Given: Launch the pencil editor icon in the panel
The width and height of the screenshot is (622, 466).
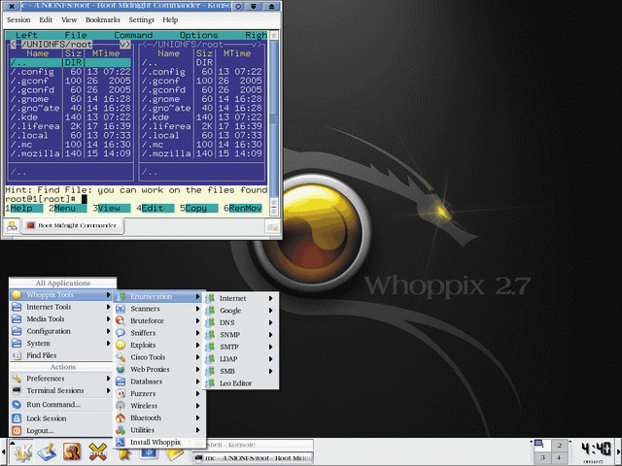Looking at the screenshot, I should coord(47,451).
